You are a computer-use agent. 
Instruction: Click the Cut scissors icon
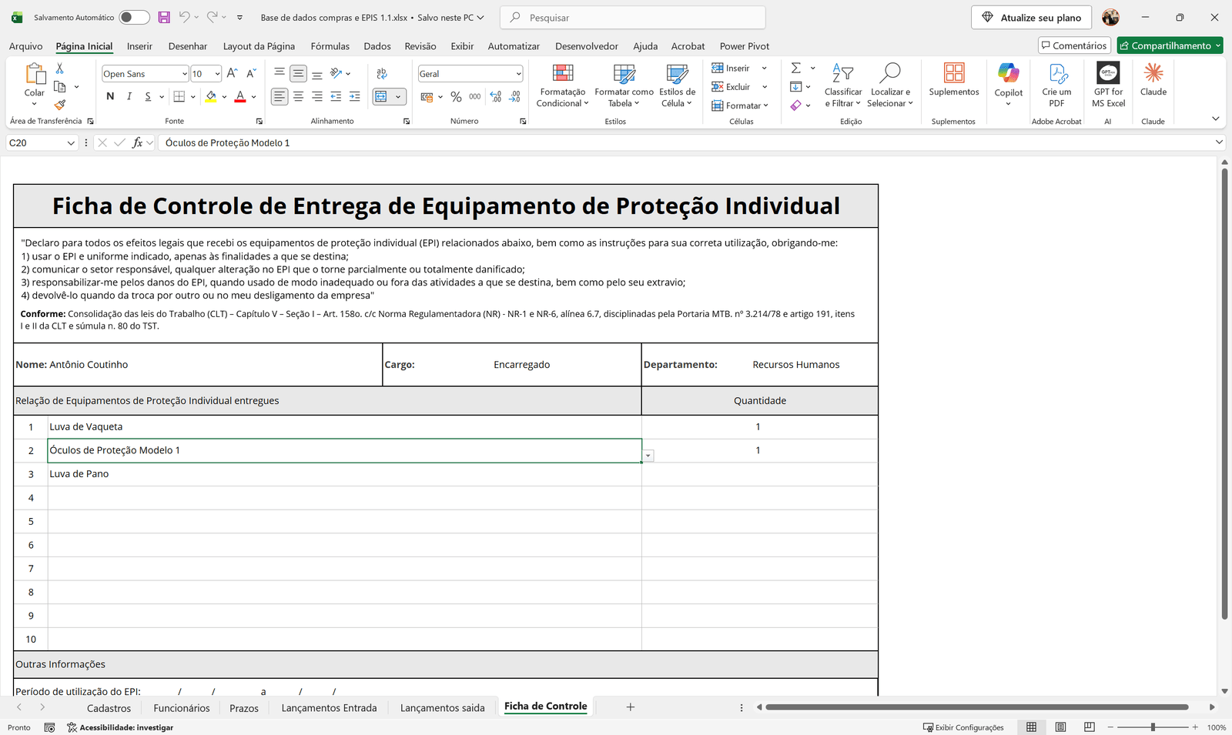[x=59, y=68]
